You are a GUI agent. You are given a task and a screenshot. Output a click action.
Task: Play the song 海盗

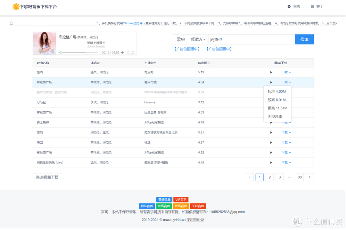271,143
